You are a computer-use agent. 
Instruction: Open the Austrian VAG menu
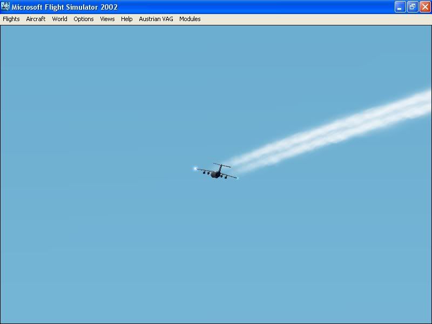click(x=156, y=19)
